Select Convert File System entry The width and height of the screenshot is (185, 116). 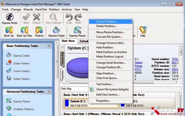111,37
